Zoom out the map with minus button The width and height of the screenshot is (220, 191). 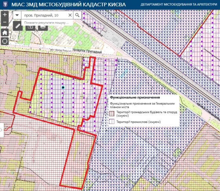click(x=5, y=22)
